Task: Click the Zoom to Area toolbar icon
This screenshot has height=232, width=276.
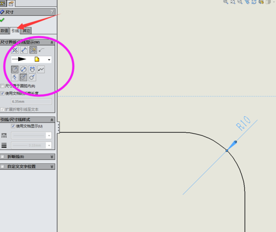Action: [232, 2]
